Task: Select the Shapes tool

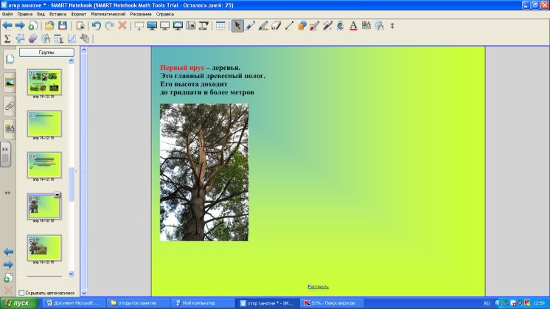Action: tap(302, 26)
